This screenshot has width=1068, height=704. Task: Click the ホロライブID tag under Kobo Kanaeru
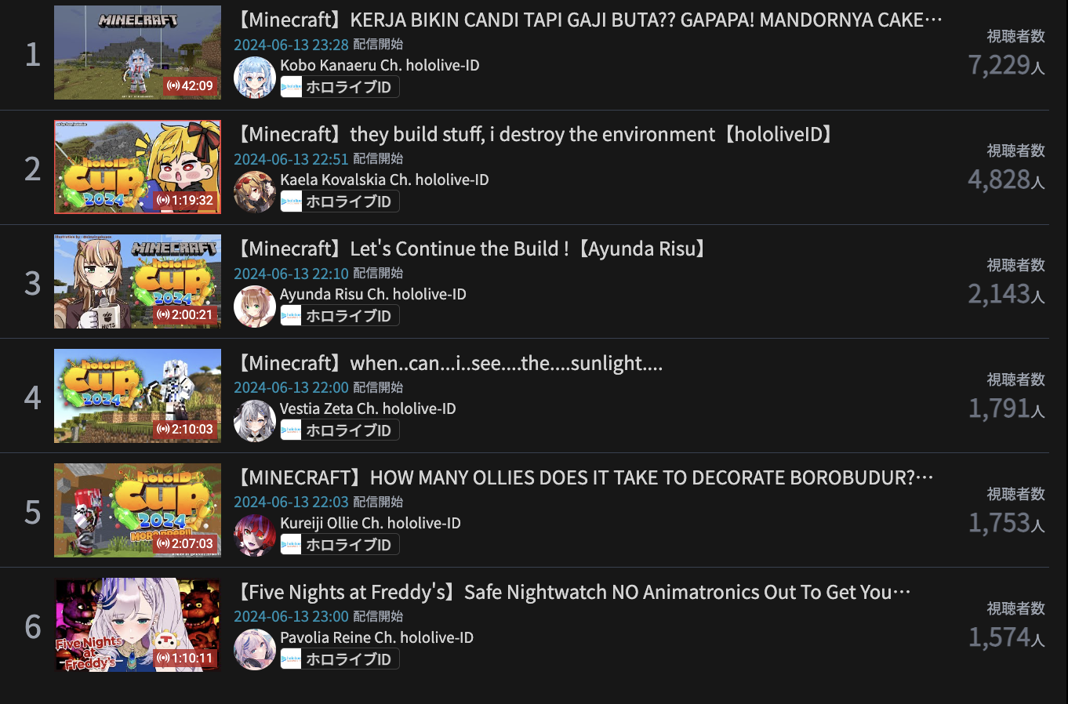pyautogui.click(x=340, y=87)
